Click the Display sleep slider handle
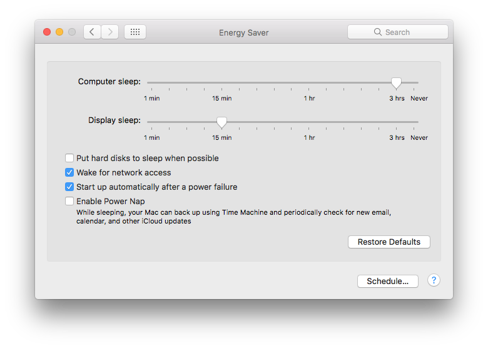Image resolution: width=488 pixels, height=349 pixels. [221, 122]
